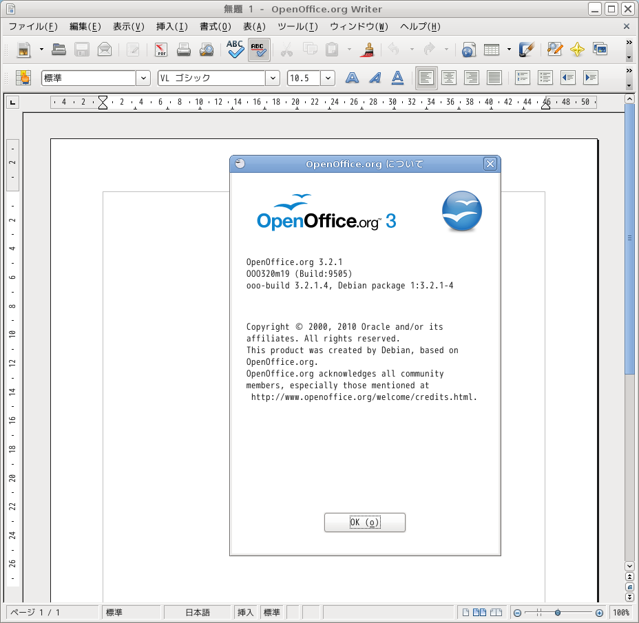Select book view layout in status bar

[x=496, y=613]
